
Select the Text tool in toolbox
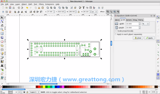click(2, 66)
